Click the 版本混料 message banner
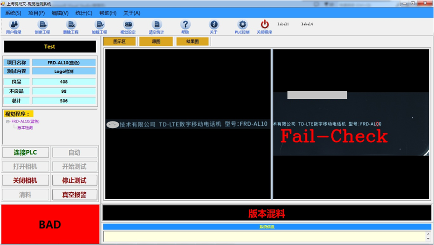Image resolution: width=434 pixels, height=245 pixels. coord(267,213)
